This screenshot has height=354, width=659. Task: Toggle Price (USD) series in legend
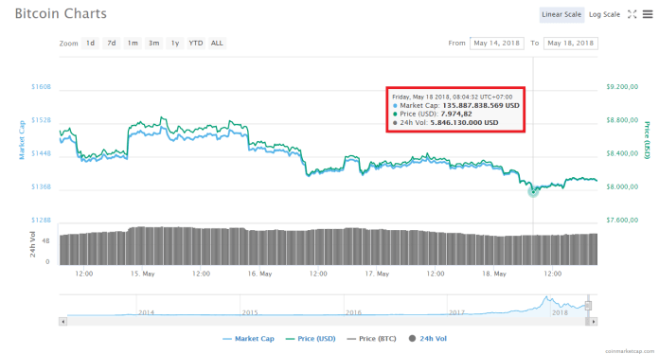(311, 339)
